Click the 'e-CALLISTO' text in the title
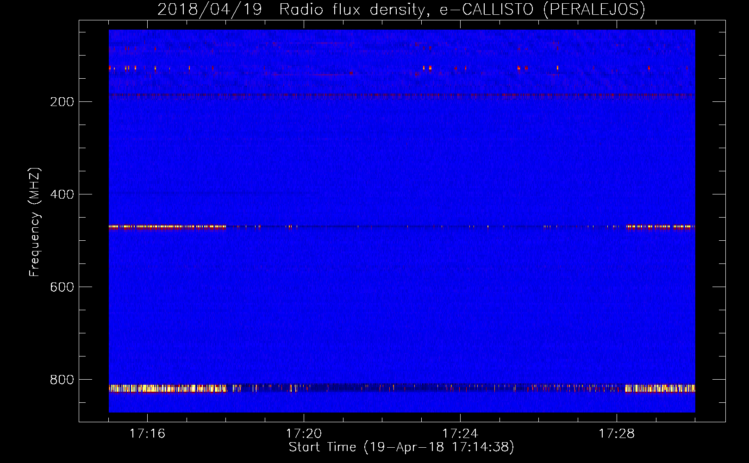Image resolution: width=749 pixels, height=463 pixels. coord(486,9)
